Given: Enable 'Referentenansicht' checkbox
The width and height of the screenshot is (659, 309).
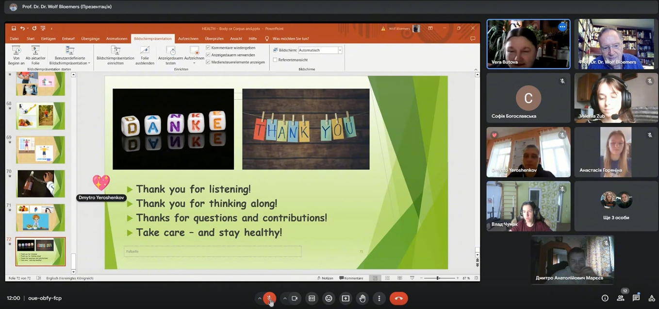Looking at the screenshot, I should [275, 60].
